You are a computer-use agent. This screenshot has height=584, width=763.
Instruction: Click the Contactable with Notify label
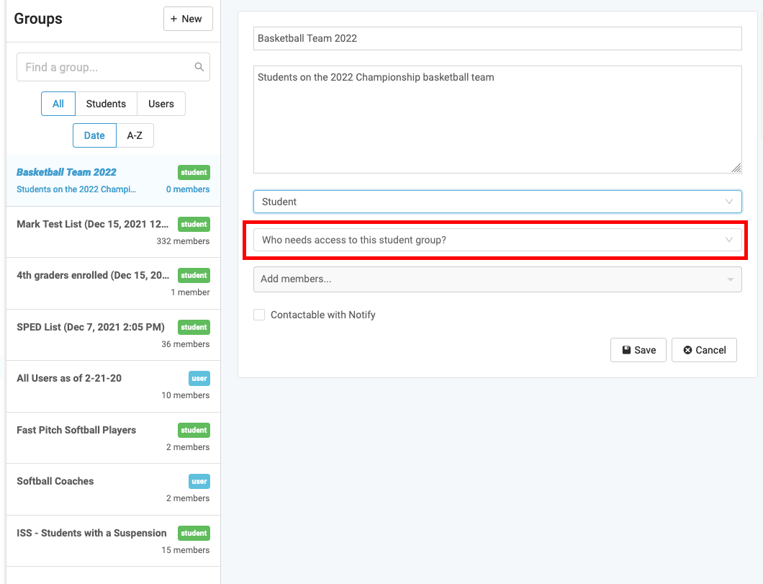[323, 315]
